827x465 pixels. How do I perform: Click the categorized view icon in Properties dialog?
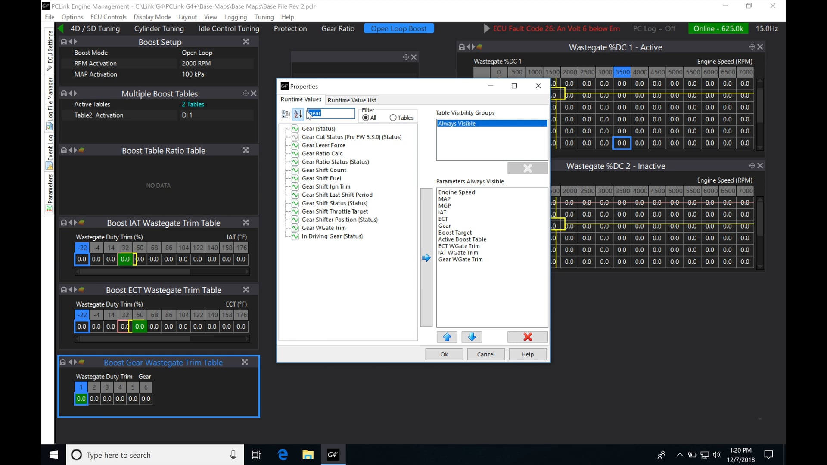pos(285,114)
